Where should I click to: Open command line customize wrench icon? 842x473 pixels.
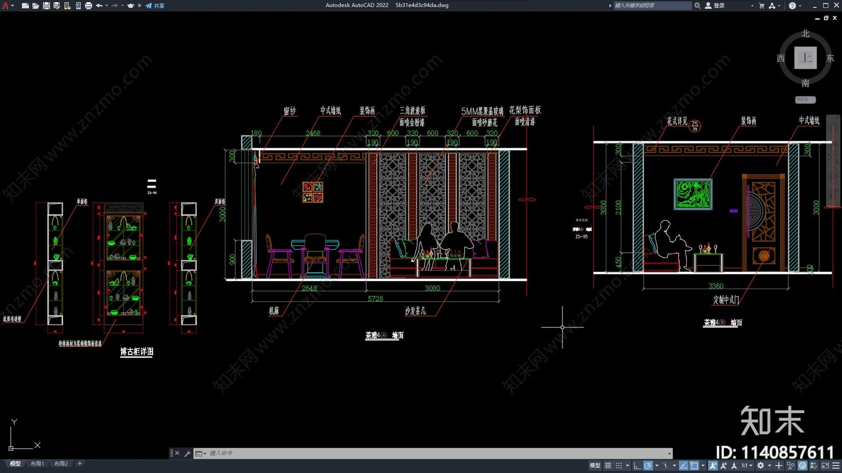pyautogui.click(x=187, y=453)
